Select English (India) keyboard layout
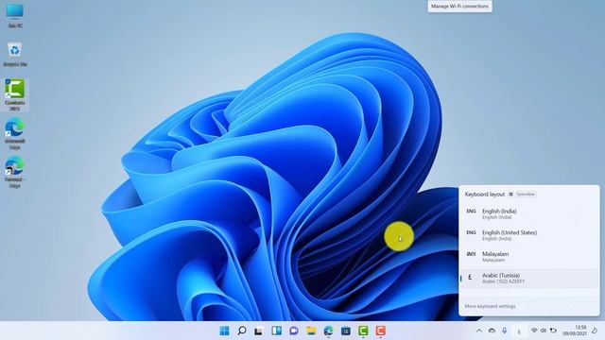 point(529,214)
